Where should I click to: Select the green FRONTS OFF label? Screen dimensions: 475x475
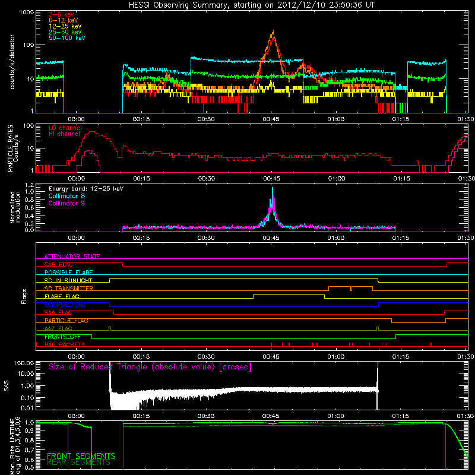point(62,337)
